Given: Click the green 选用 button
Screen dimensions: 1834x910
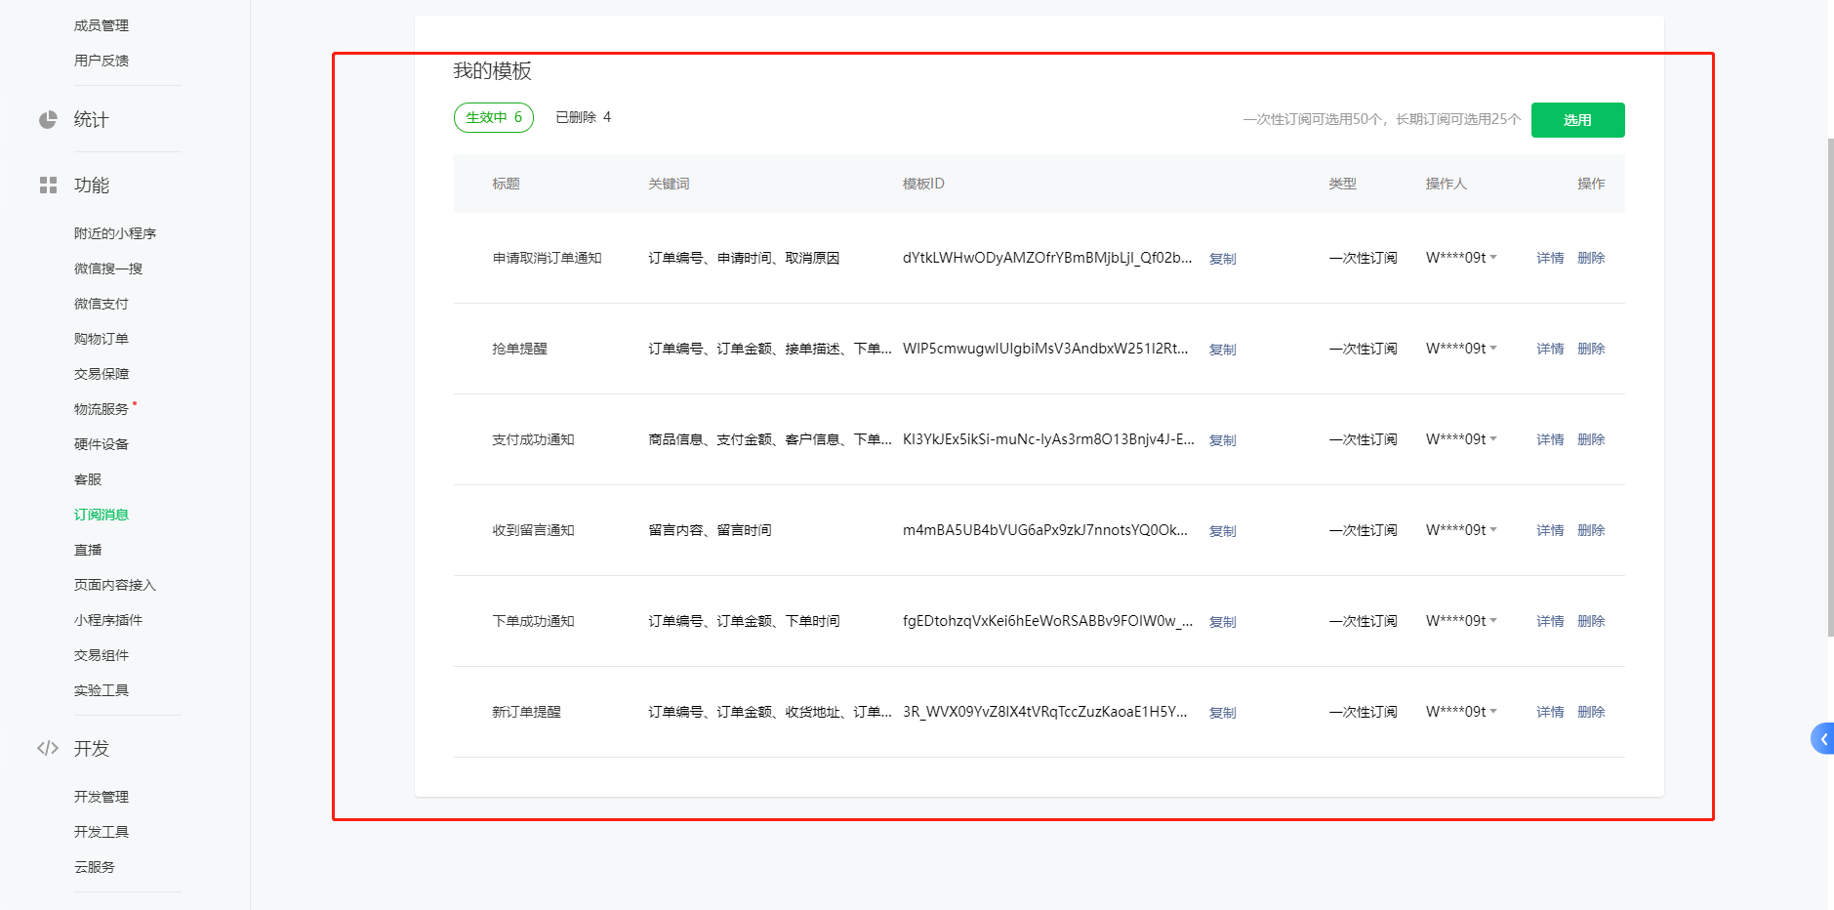Looking at the screenshot, I should tap(1577, 119).
